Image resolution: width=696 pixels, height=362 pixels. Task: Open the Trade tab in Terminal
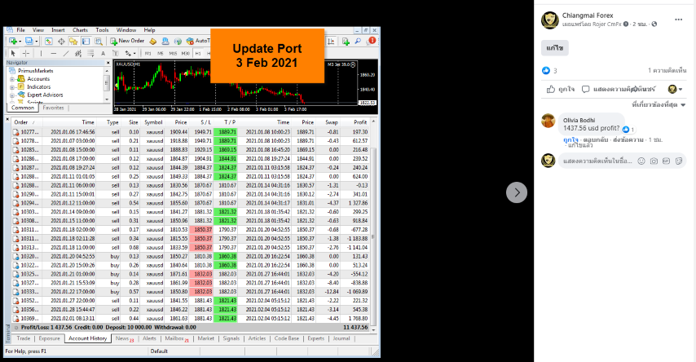coord(24,338)
